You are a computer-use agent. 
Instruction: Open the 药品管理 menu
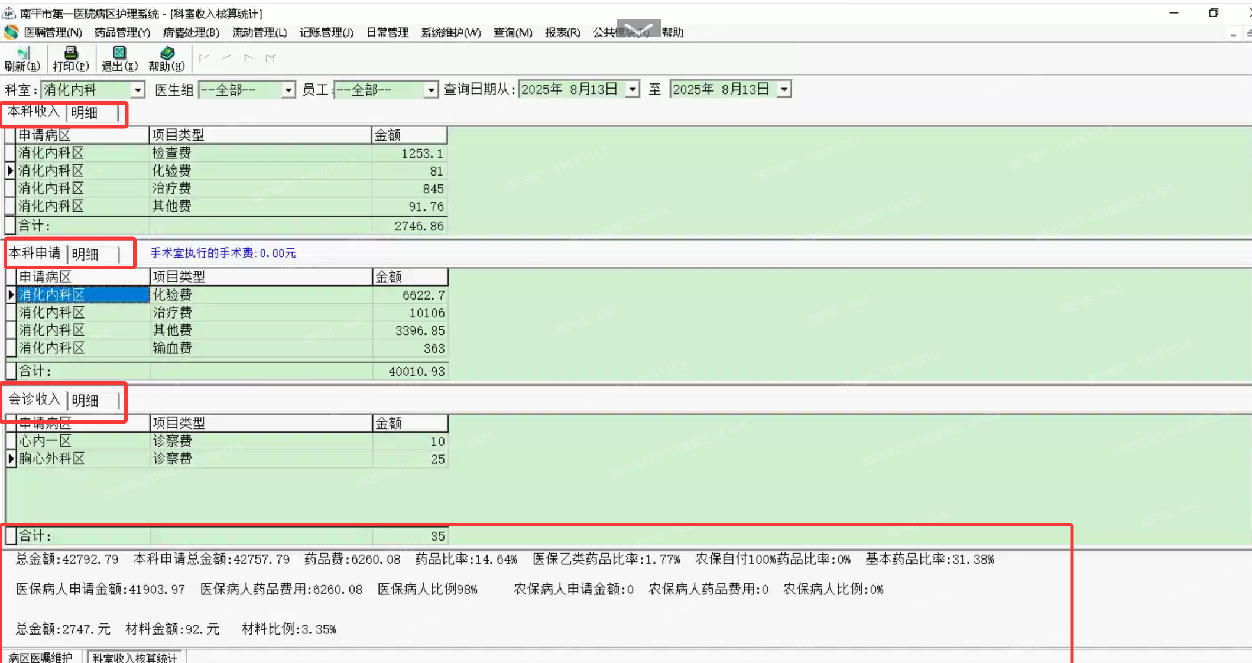(x=122, y=32)
